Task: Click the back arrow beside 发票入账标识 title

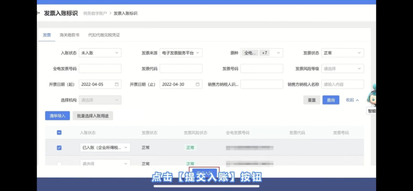Action: click(38, 13)
